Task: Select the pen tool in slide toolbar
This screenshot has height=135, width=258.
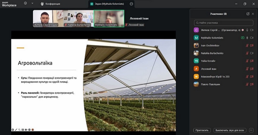Action: point(16,130)
